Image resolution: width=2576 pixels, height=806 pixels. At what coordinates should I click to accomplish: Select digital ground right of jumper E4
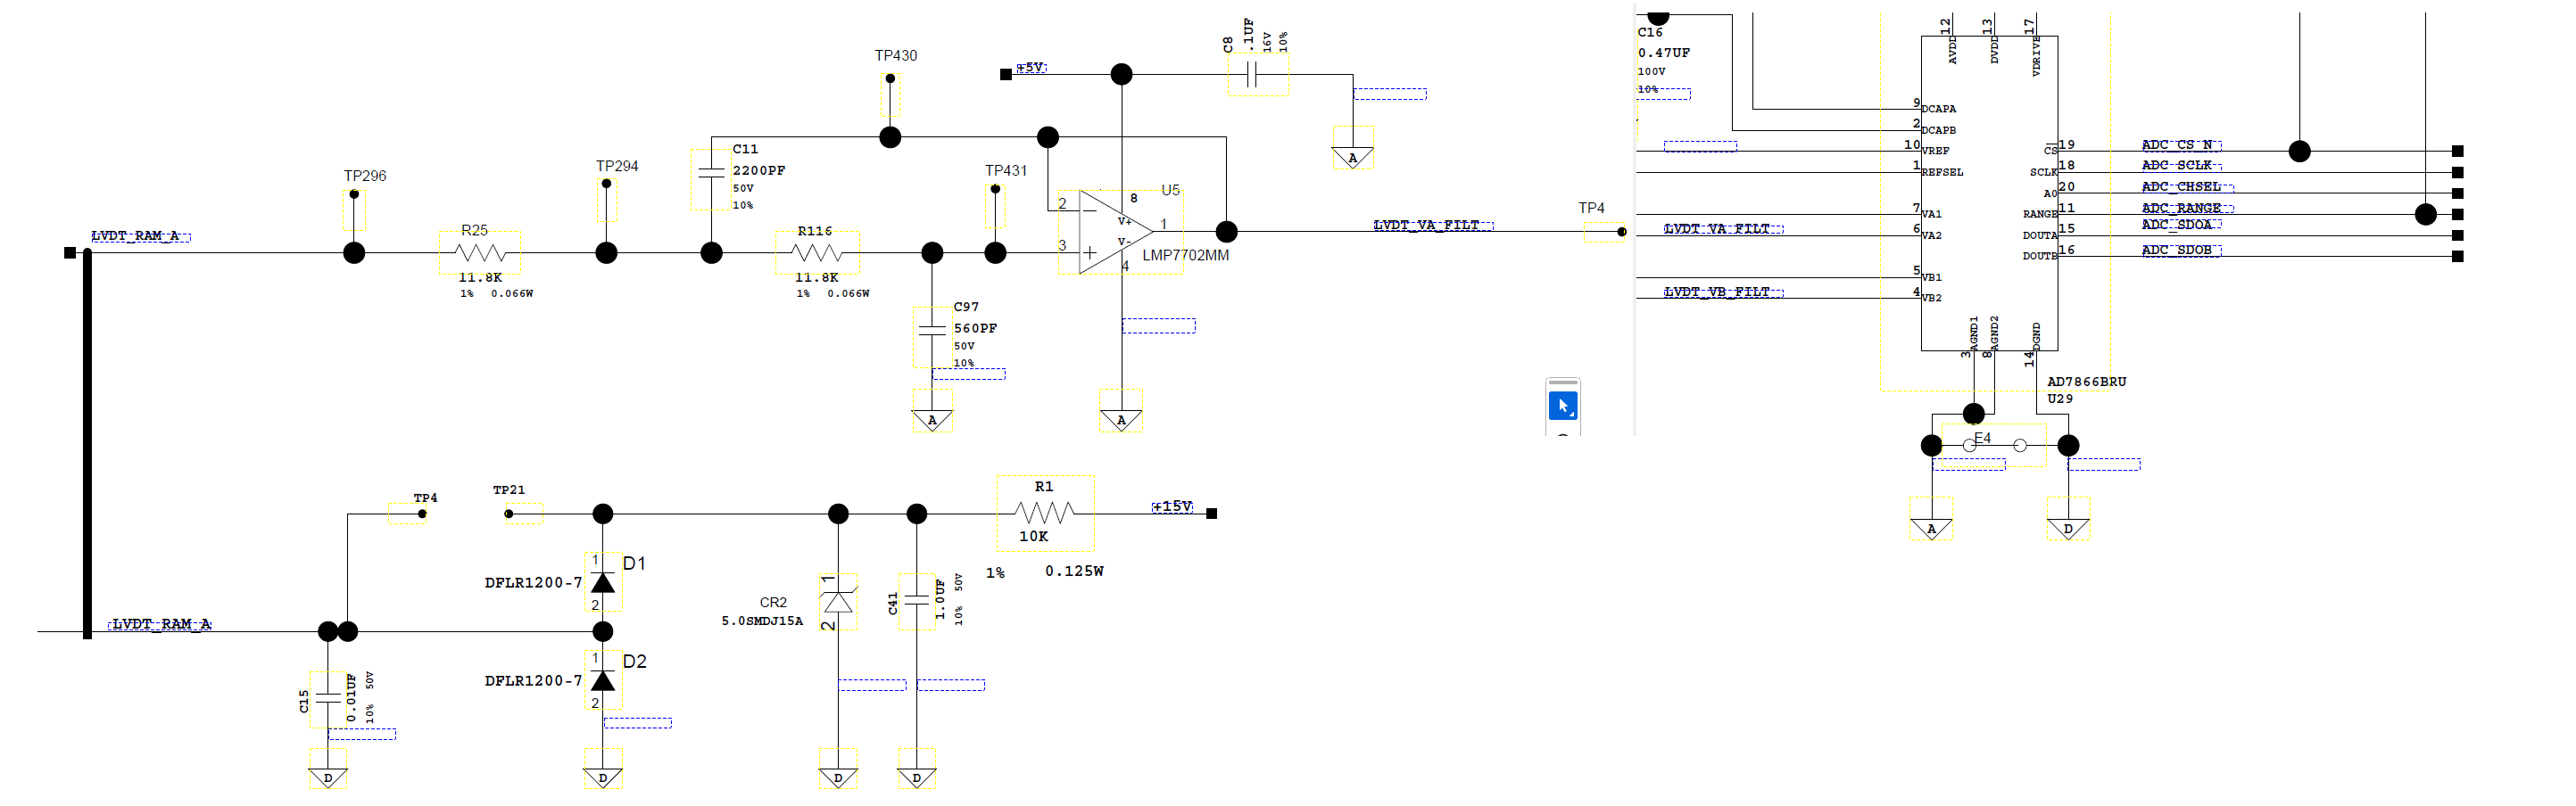coord(2068,529)
